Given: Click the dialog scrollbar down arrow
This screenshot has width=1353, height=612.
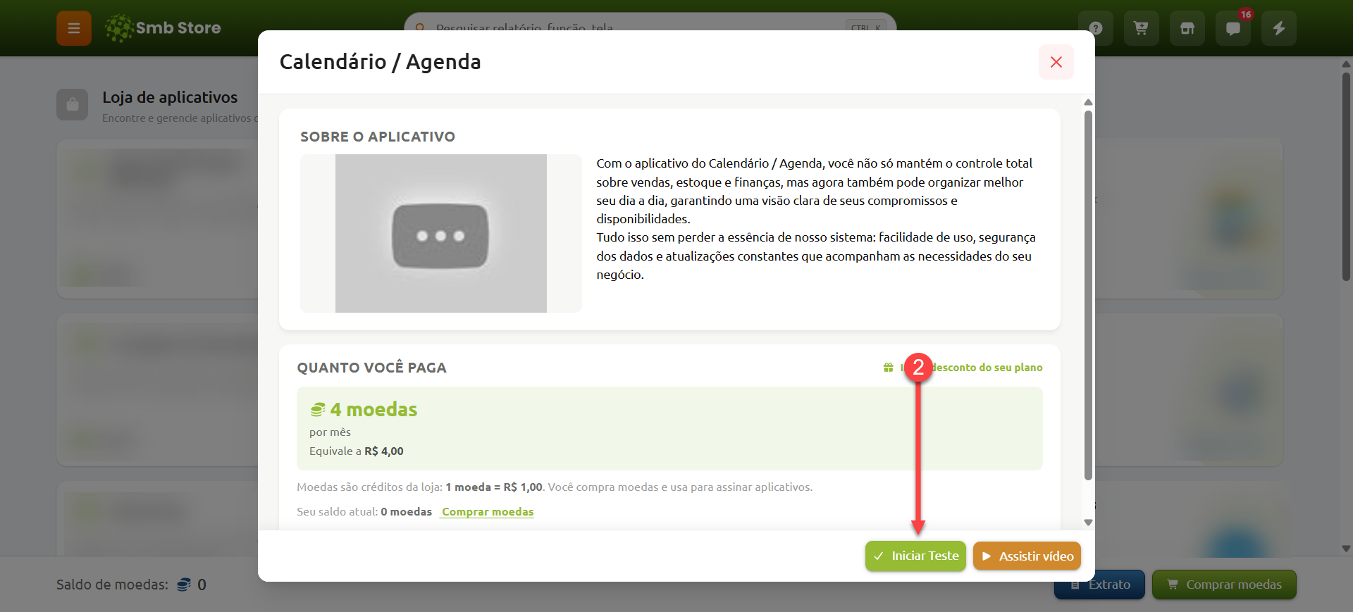Looking at the screenshot, I should point(1089,523).
